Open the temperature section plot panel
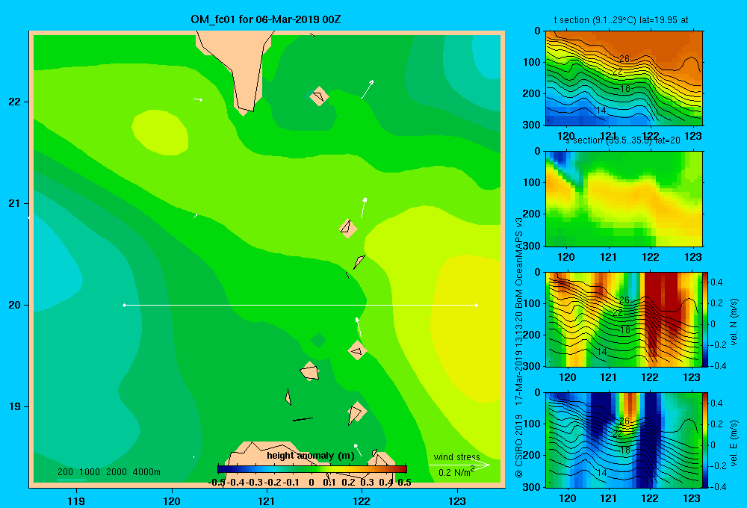747x508 pixels. (x=624, y=78)
